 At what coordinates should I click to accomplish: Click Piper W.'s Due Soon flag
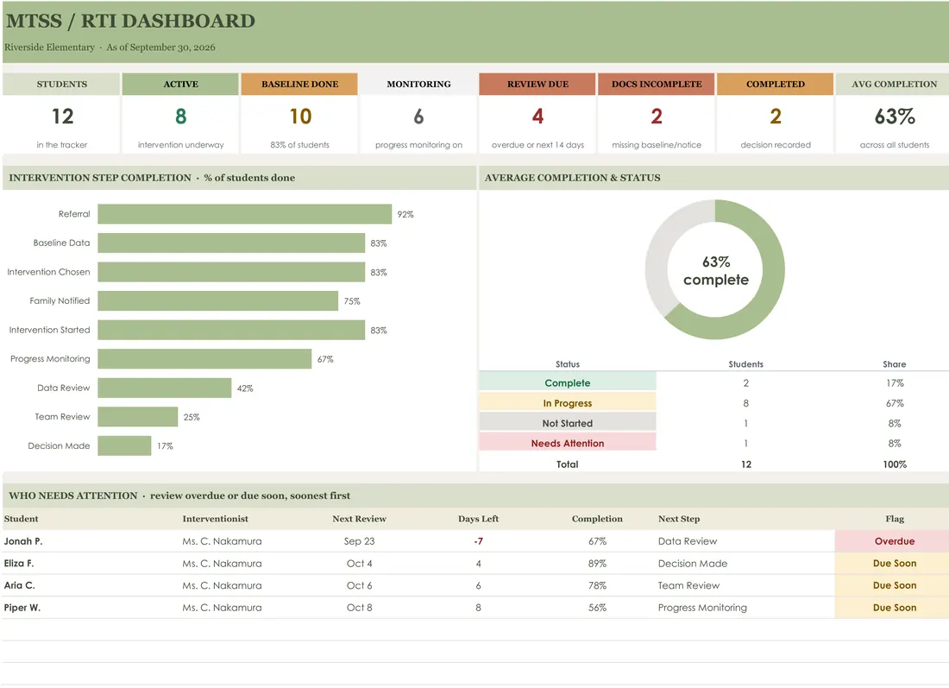894,608
